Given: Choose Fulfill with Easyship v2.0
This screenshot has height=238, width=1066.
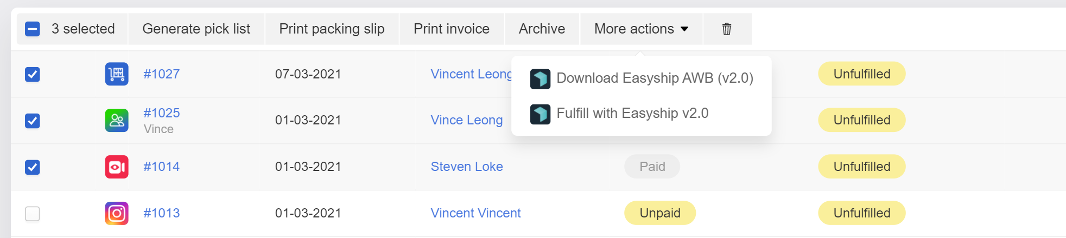Looking at the screenshot, I should click(642, 114).
